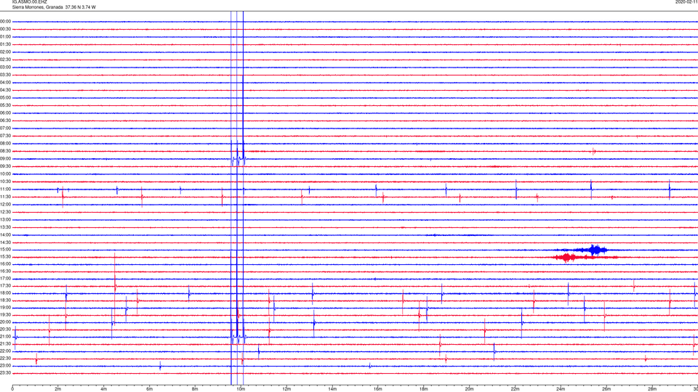Select the 12:00 trace time label

[x=6, y=205]
